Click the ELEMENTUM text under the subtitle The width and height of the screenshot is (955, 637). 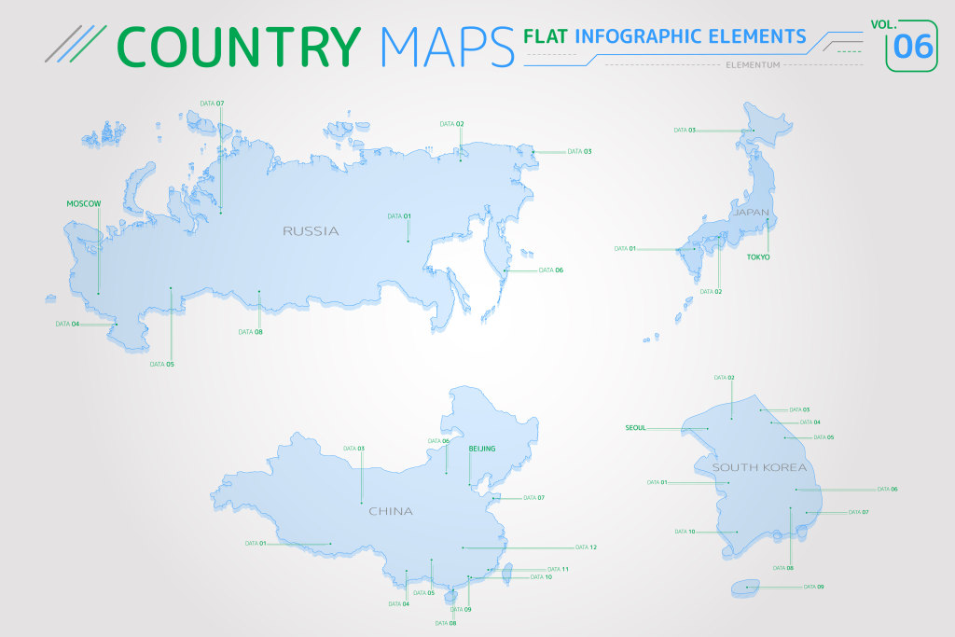753,64
